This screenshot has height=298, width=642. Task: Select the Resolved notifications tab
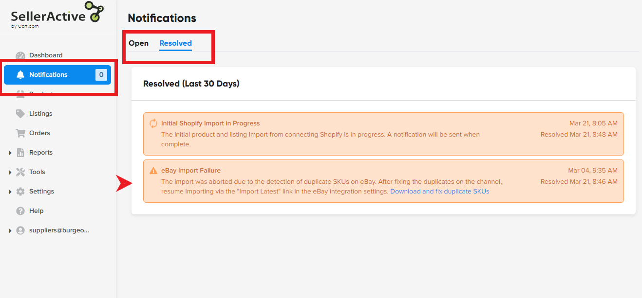click(x=175, y=43)
